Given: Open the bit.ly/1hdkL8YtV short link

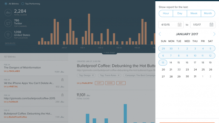Looking at the screenshot, I should (85, 83).
